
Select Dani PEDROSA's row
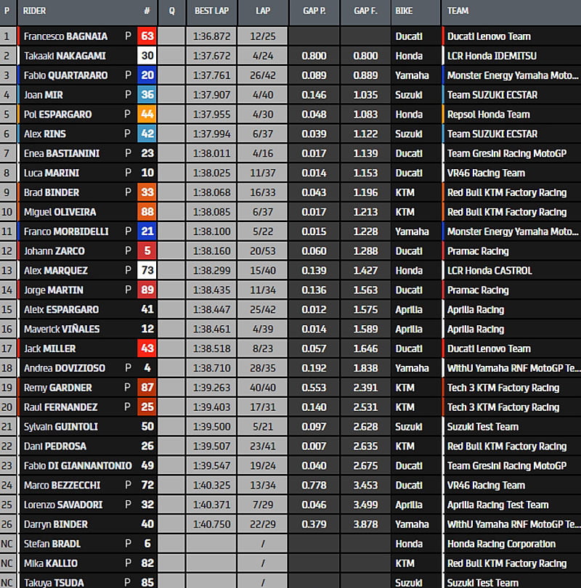55,446
